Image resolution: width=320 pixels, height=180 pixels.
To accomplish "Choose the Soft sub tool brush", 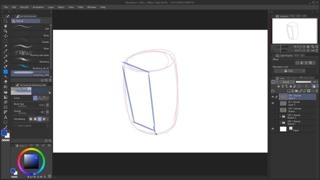I will tap(30, 27).
